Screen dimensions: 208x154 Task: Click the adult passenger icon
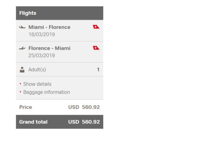click(22, 70)
